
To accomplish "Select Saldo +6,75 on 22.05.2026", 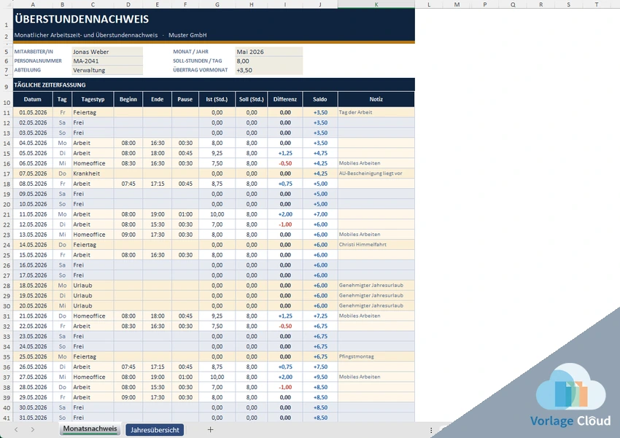I will 320,326.
